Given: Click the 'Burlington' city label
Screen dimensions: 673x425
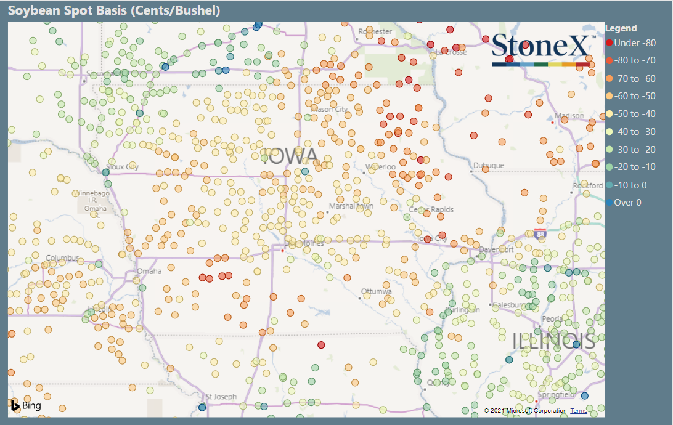Looking at the screenshot, I should 462,310.
